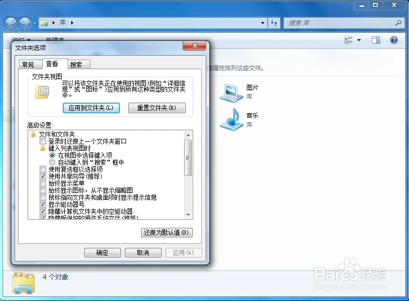Screen dimensions: 409x301
Task: Maximize the Explorer window
Action: coord(375,5)
